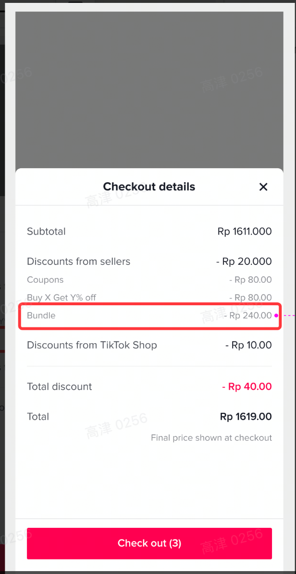The height and width of the screenshot is (574, 296).
Task: Click the - Rp 20.000 seller discount amount
Action: pyautogui.click(x=244, y=262)
